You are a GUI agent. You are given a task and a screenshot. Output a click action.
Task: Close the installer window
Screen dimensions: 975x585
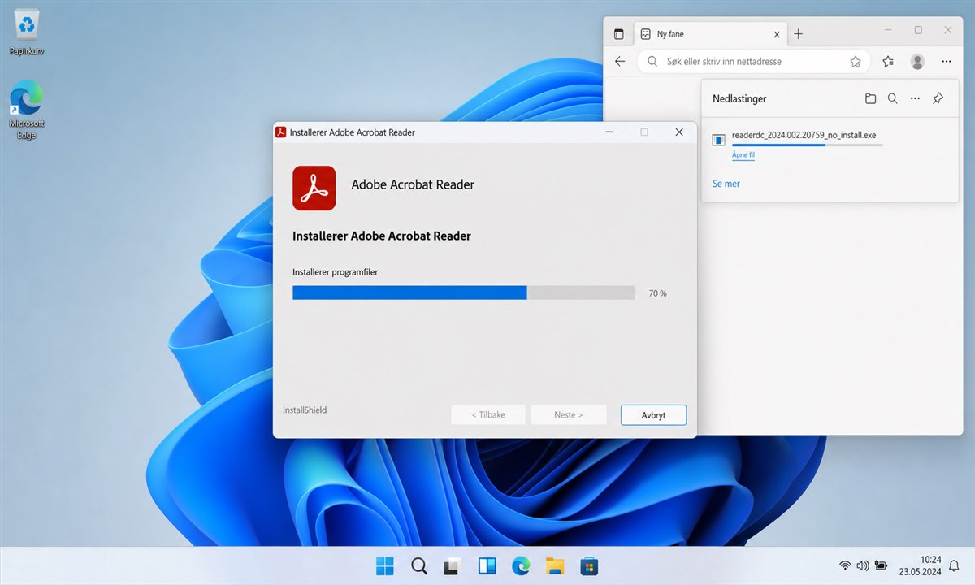point(679,132)
